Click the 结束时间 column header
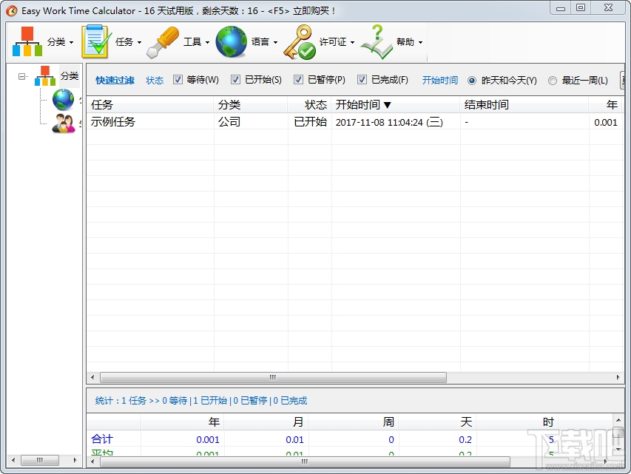 524,104
